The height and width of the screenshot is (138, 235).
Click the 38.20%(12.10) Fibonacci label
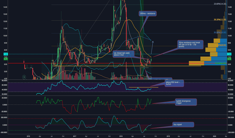click(x=220, y=20)
